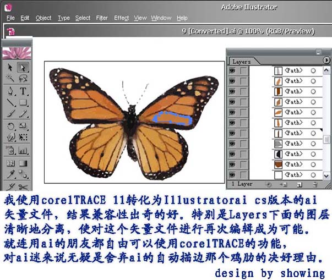Hide the Path with the gray polygon thumbnail
The height and width of the screenshot is (280, 332).
tap(232, 144)
